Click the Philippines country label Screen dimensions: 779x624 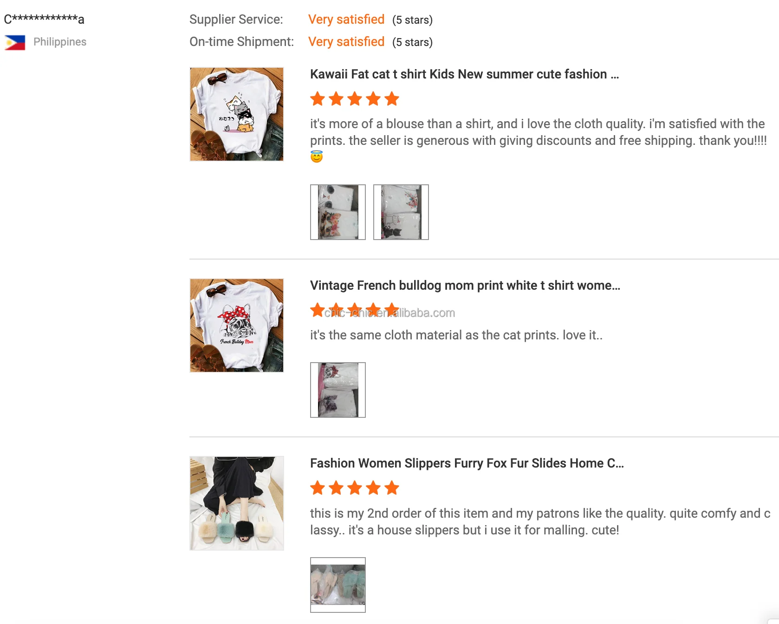[60, 42]
